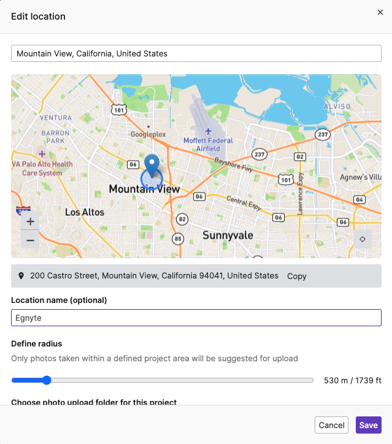Click the Highway 101 shield near Googleplex
This screenshot has height=444, width=392.
(x=119, y=110)
